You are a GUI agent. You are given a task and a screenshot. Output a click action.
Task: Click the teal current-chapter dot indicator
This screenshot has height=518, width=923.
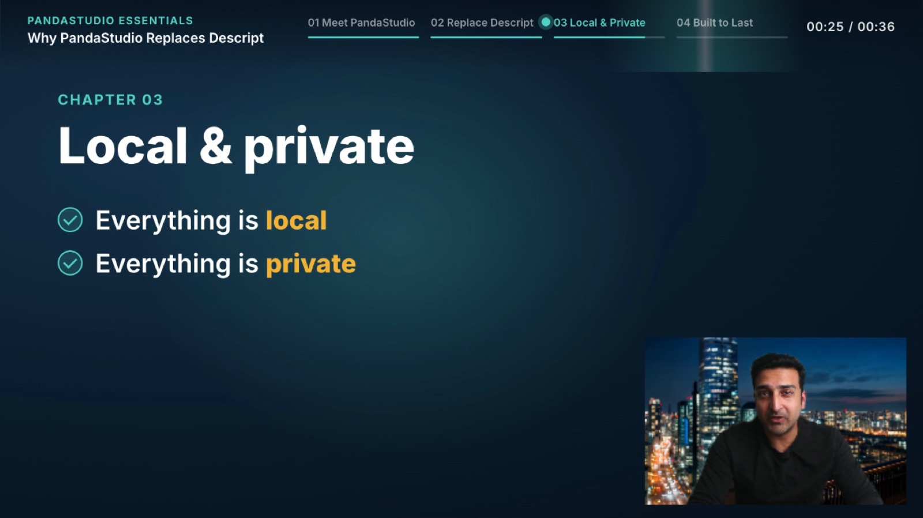[x=545, y=22]
